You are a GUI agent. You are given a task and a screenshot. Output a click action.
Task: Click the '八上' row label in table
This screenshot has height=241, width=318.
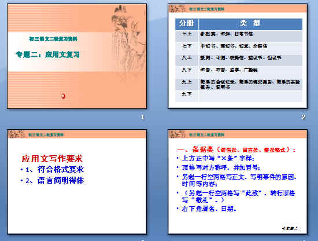[187, 58]
